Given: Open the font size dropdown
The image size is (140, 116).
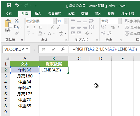Looking at the screenshot, I should pos(65,21).
